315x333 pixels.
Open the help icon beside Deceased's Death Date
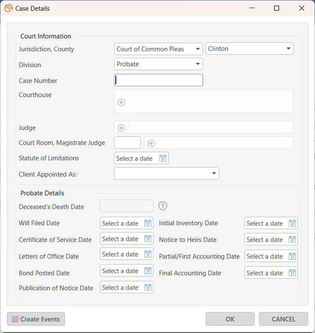pos(163,206)
